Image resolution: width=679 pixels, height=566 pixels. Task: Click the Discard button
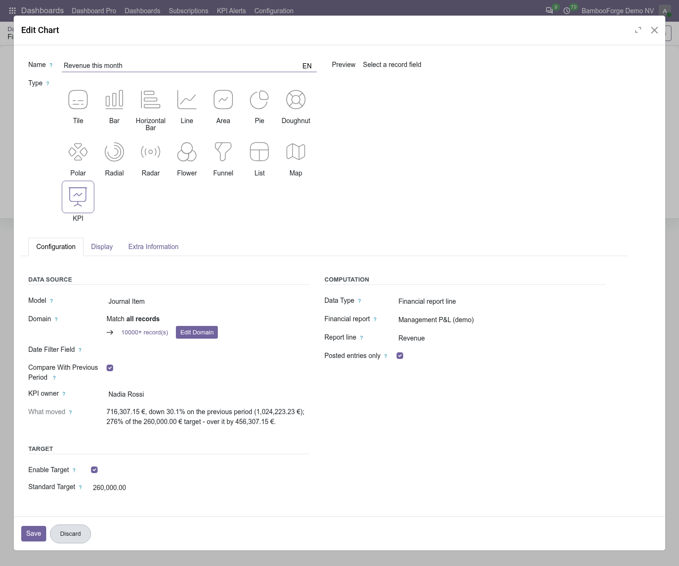[x=70, y=534]
